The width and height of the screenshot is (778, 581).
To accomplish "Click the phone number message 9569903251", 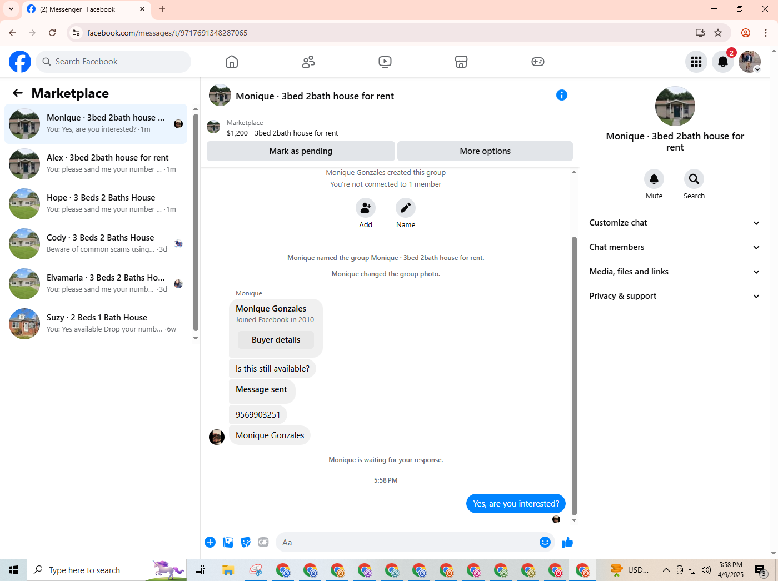I will coord(258,415).
